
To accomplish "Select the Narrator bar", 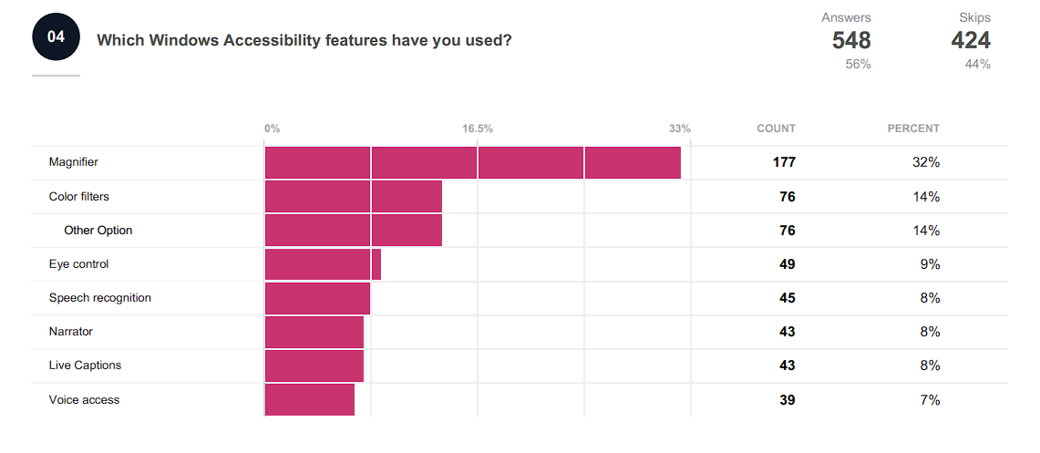I will pos(314,332).
